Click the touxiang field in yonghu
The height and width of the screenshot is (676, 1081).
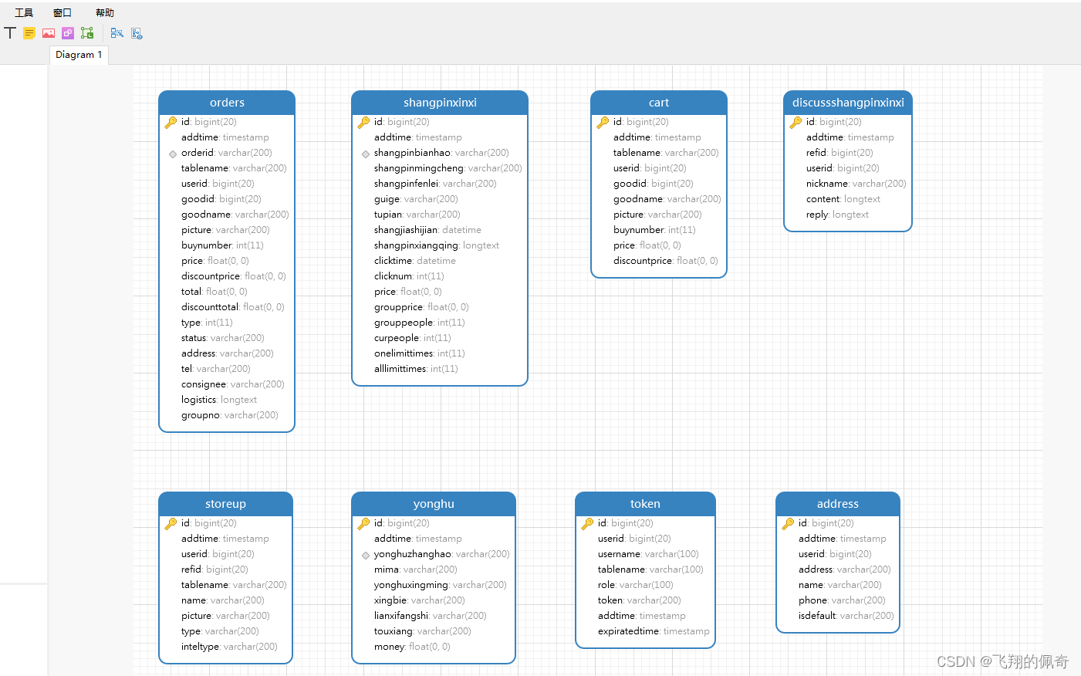click(423, 631)
